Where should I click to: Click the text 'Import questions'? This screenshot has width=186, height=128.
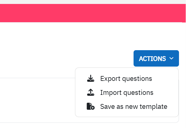pos(127,92)
